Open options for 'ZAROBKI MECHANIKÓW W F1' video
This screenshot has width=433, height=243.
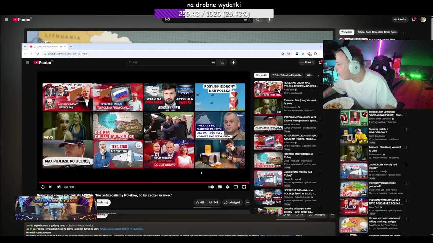[x=321, y=118]
